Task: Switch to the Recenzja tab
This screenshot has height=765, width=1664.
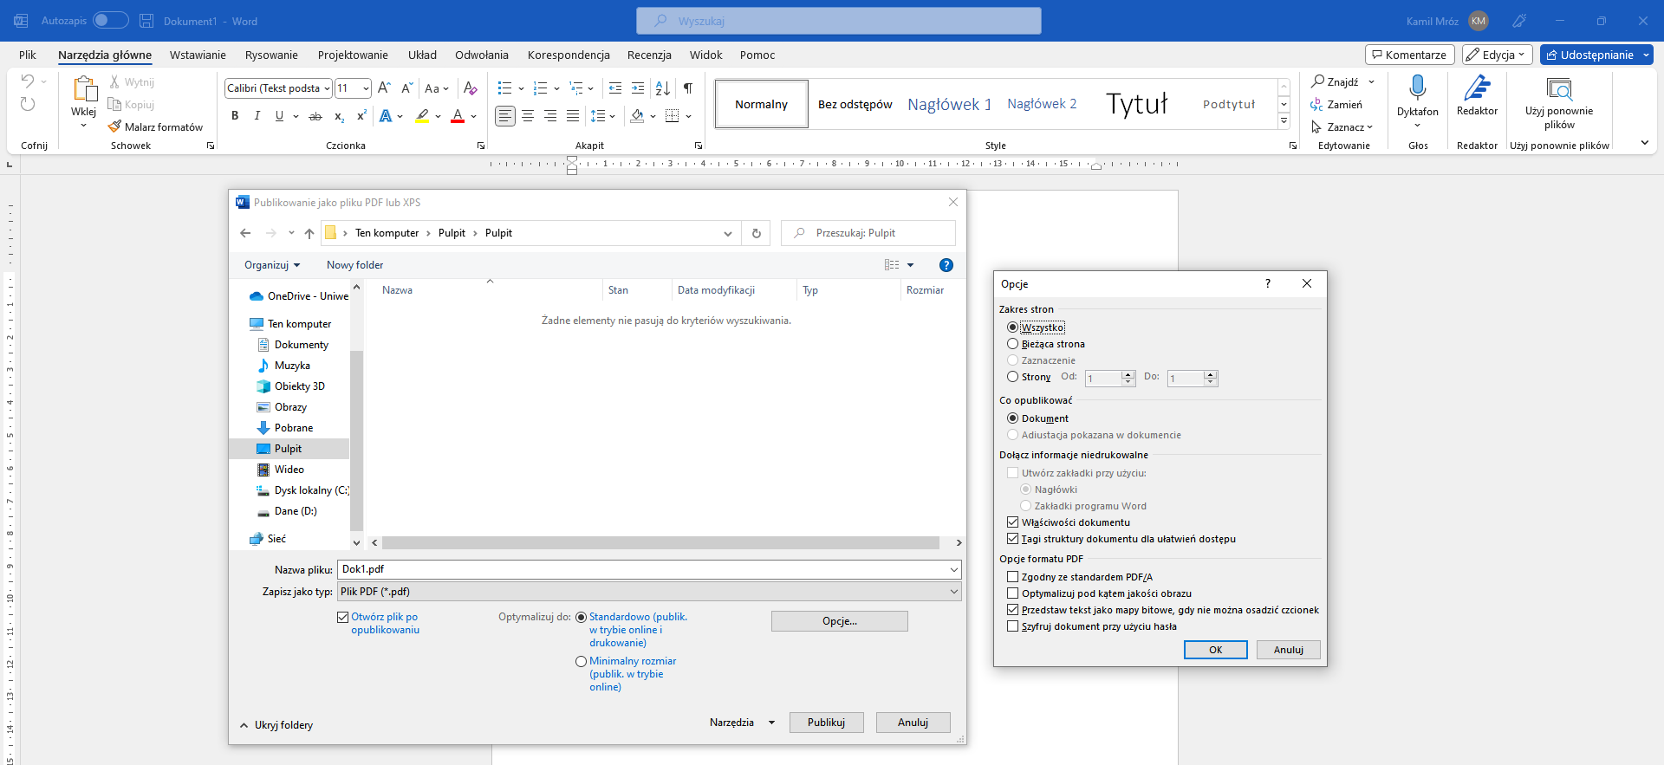Action: click(649, 55)
